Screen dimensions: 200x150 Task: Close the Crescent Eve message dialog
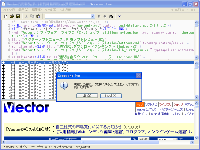click(138, 76)
